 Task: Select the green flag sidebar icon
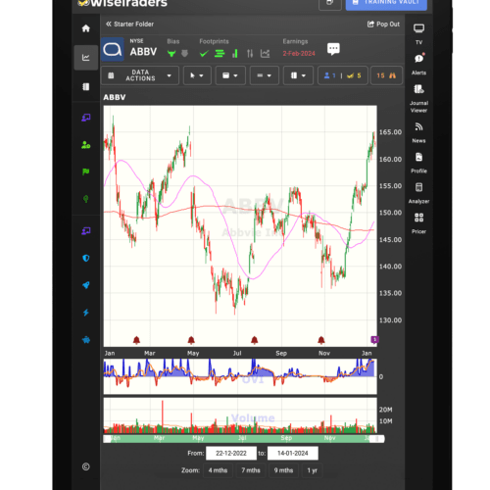pos(86,171)
